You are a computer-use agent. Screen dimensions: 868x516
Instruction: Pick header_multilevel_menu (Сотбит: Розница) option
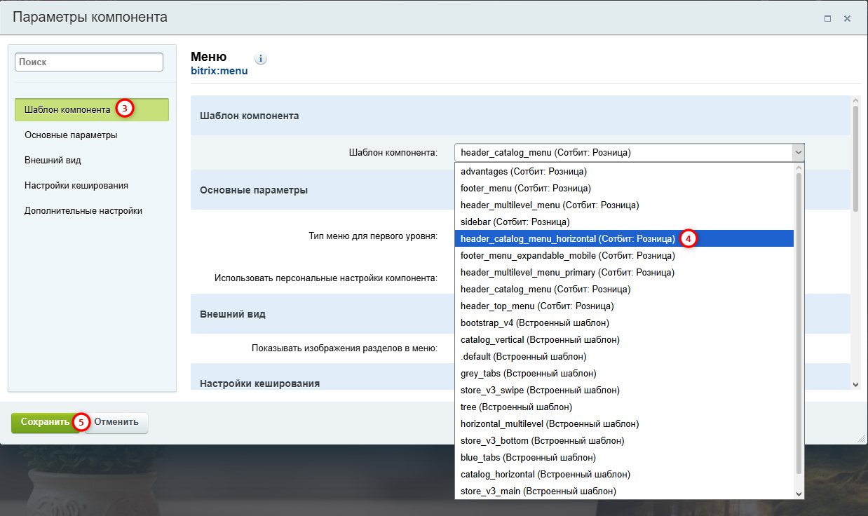pyautogui.click(x=624, y=205)
